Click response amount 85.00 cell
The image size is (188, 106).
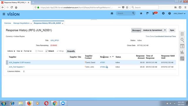point(142,67)
